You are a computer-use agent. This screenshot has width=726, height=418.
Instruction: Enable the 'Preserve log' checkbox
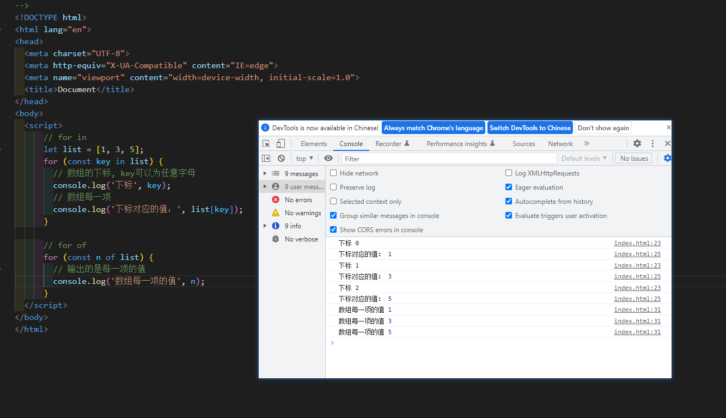[x=333, y=187]
